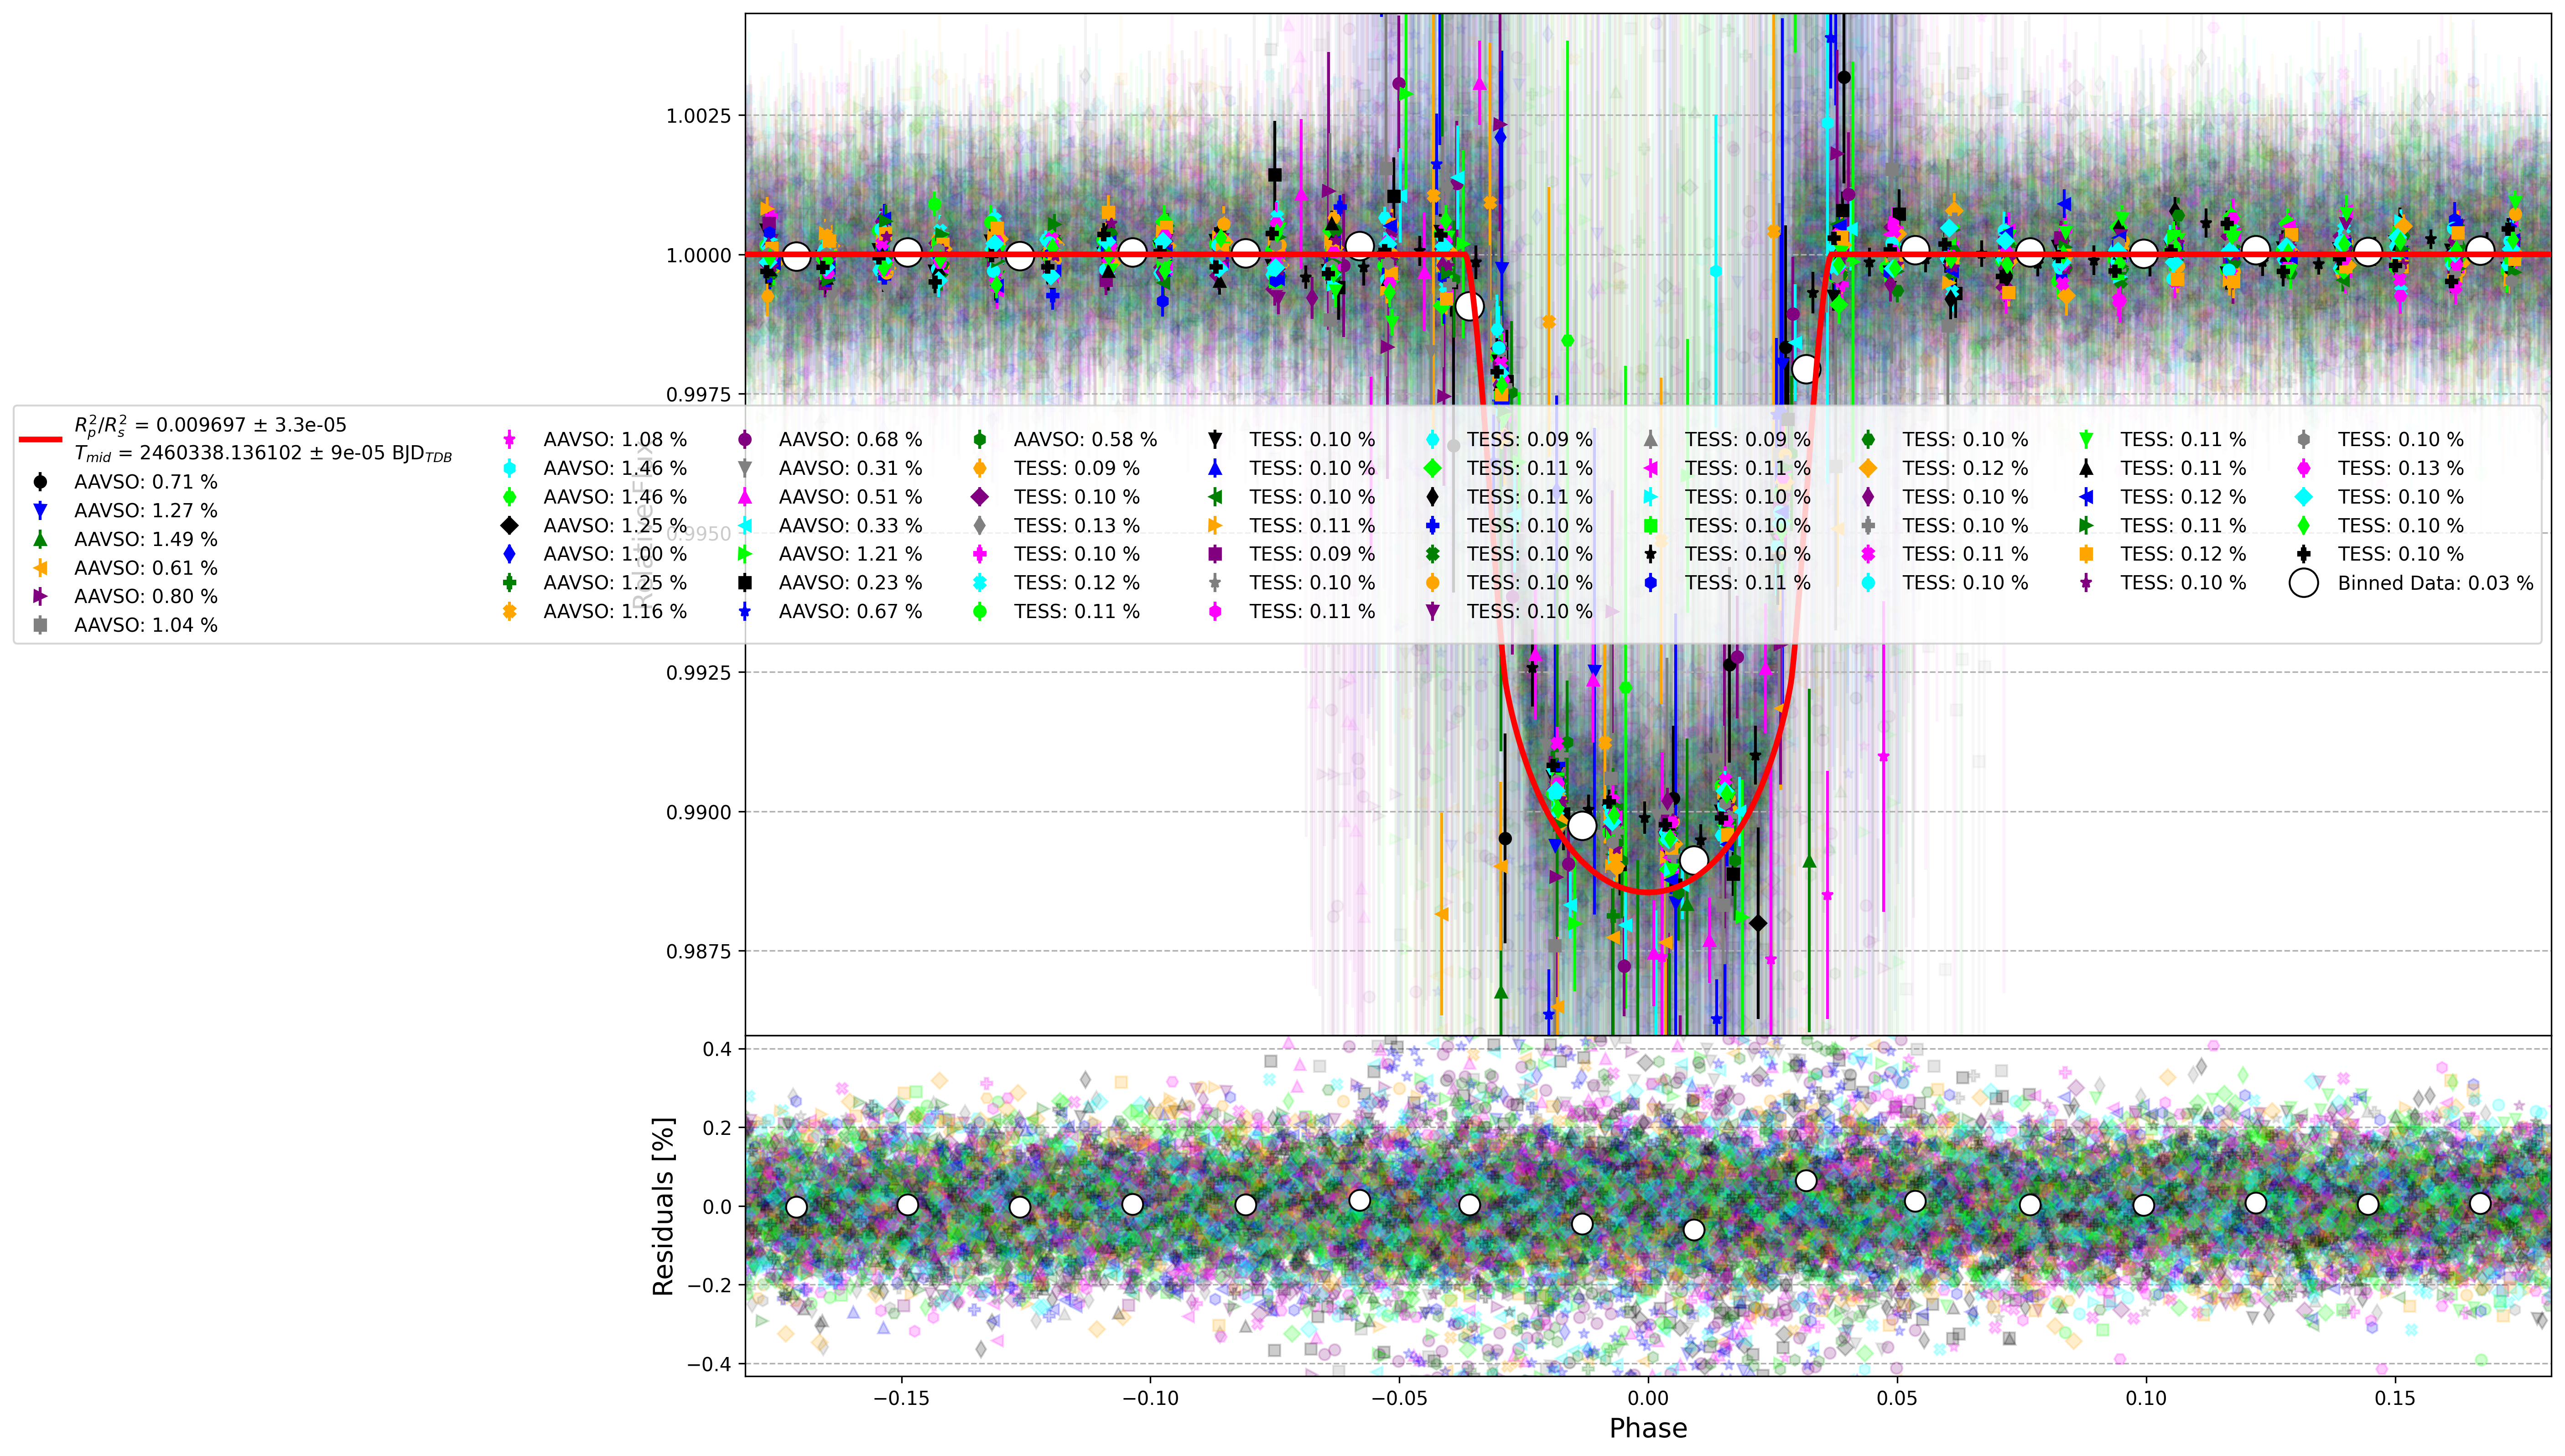Select the legend line starting 'R_p²/R_s² = 0.009697'
Image resolution: width=2565 pixels, height=1456 pixels.
(x=210, y=425)
